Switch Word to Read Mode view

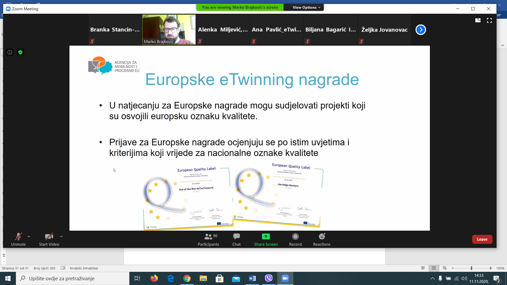click(423, 268)
